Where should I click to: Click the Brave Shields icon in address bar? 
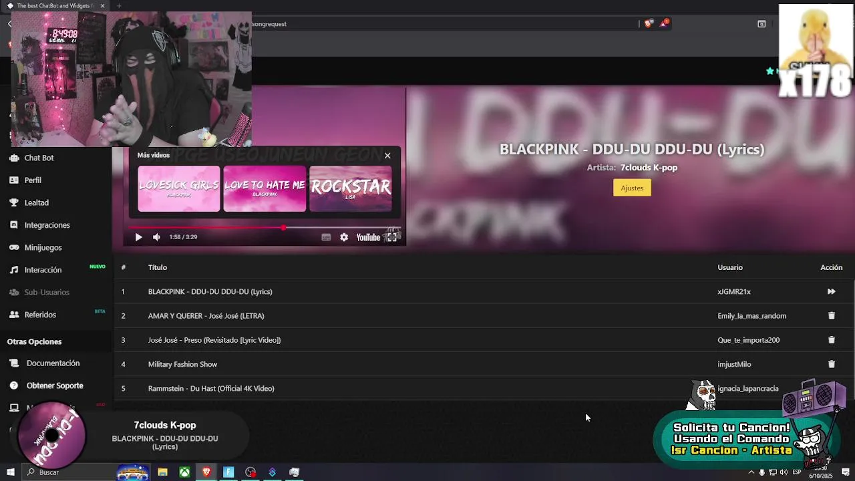pos(649,23)
